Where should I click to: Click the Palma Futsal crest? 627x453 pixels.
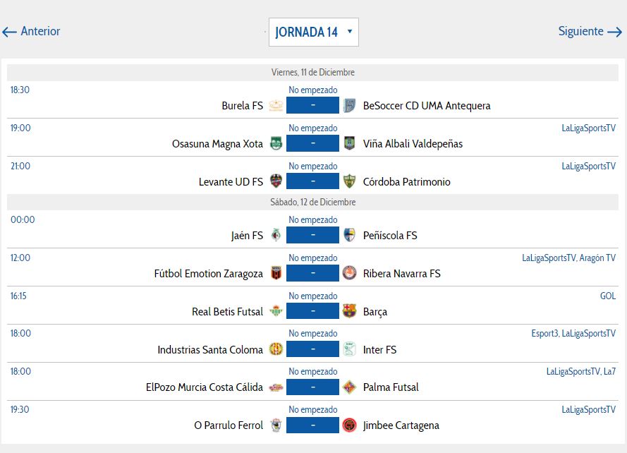coord(349,387)
